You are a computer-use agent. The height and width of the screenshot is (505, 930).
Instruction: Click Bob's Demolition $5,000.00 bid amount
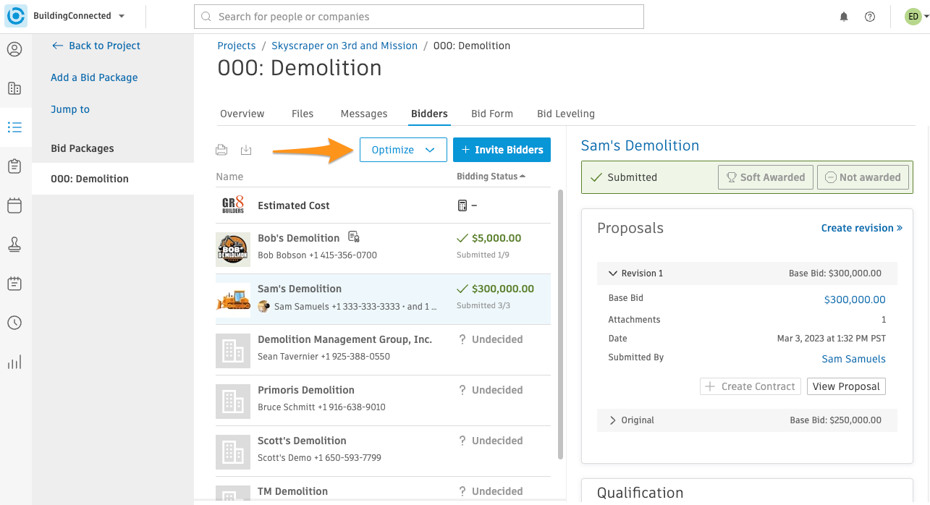pyautogui.click(x=496, y=238)
